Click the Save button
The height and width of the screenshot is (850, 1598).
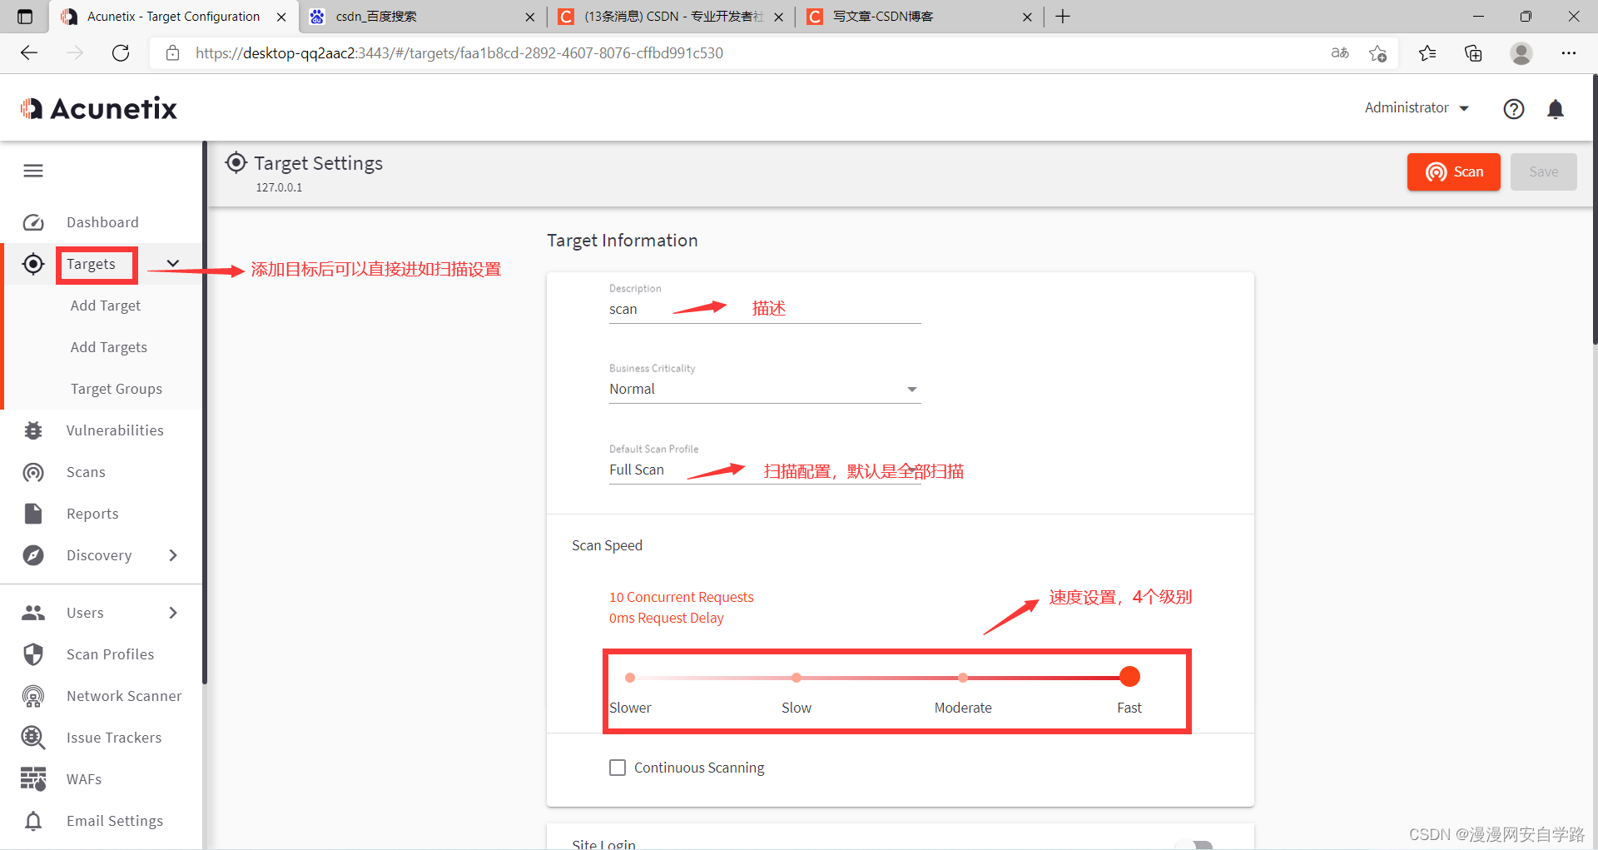[x=1544, y=171]
